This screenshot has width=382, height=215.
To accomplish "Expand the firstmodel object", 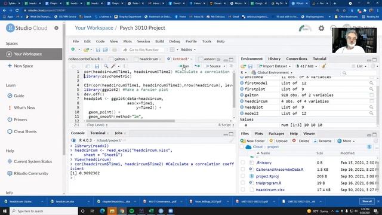I will [x=242, y=83].
